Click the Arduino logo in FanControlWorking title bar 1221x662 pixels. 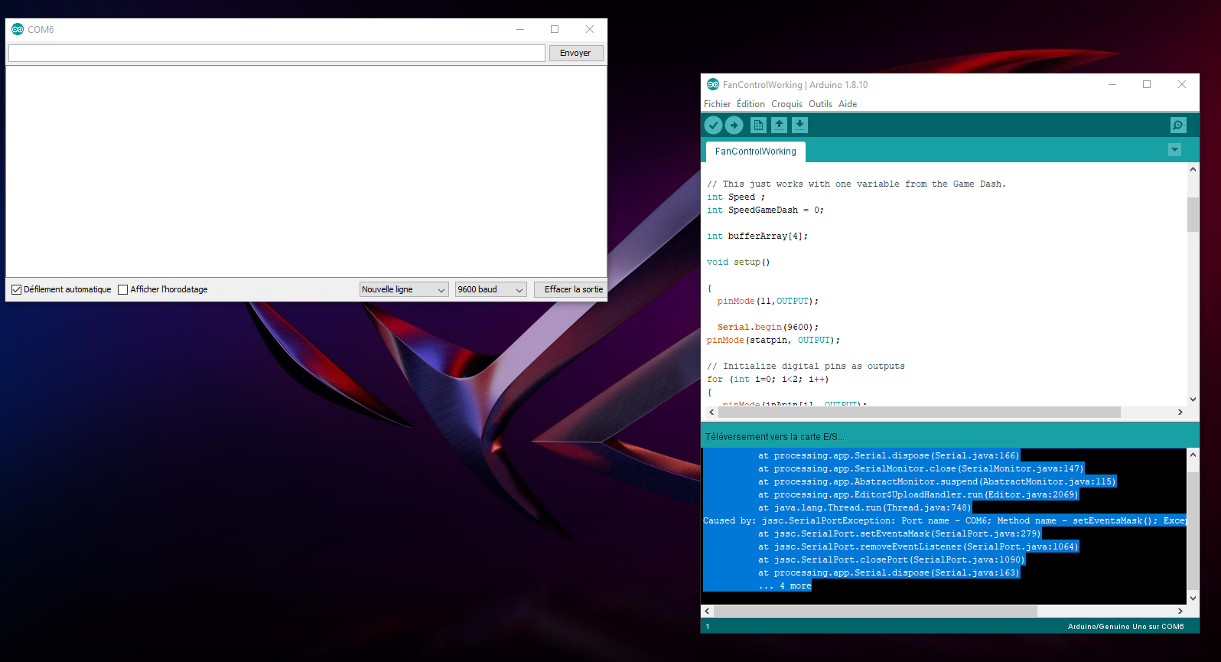coord(713,84)
